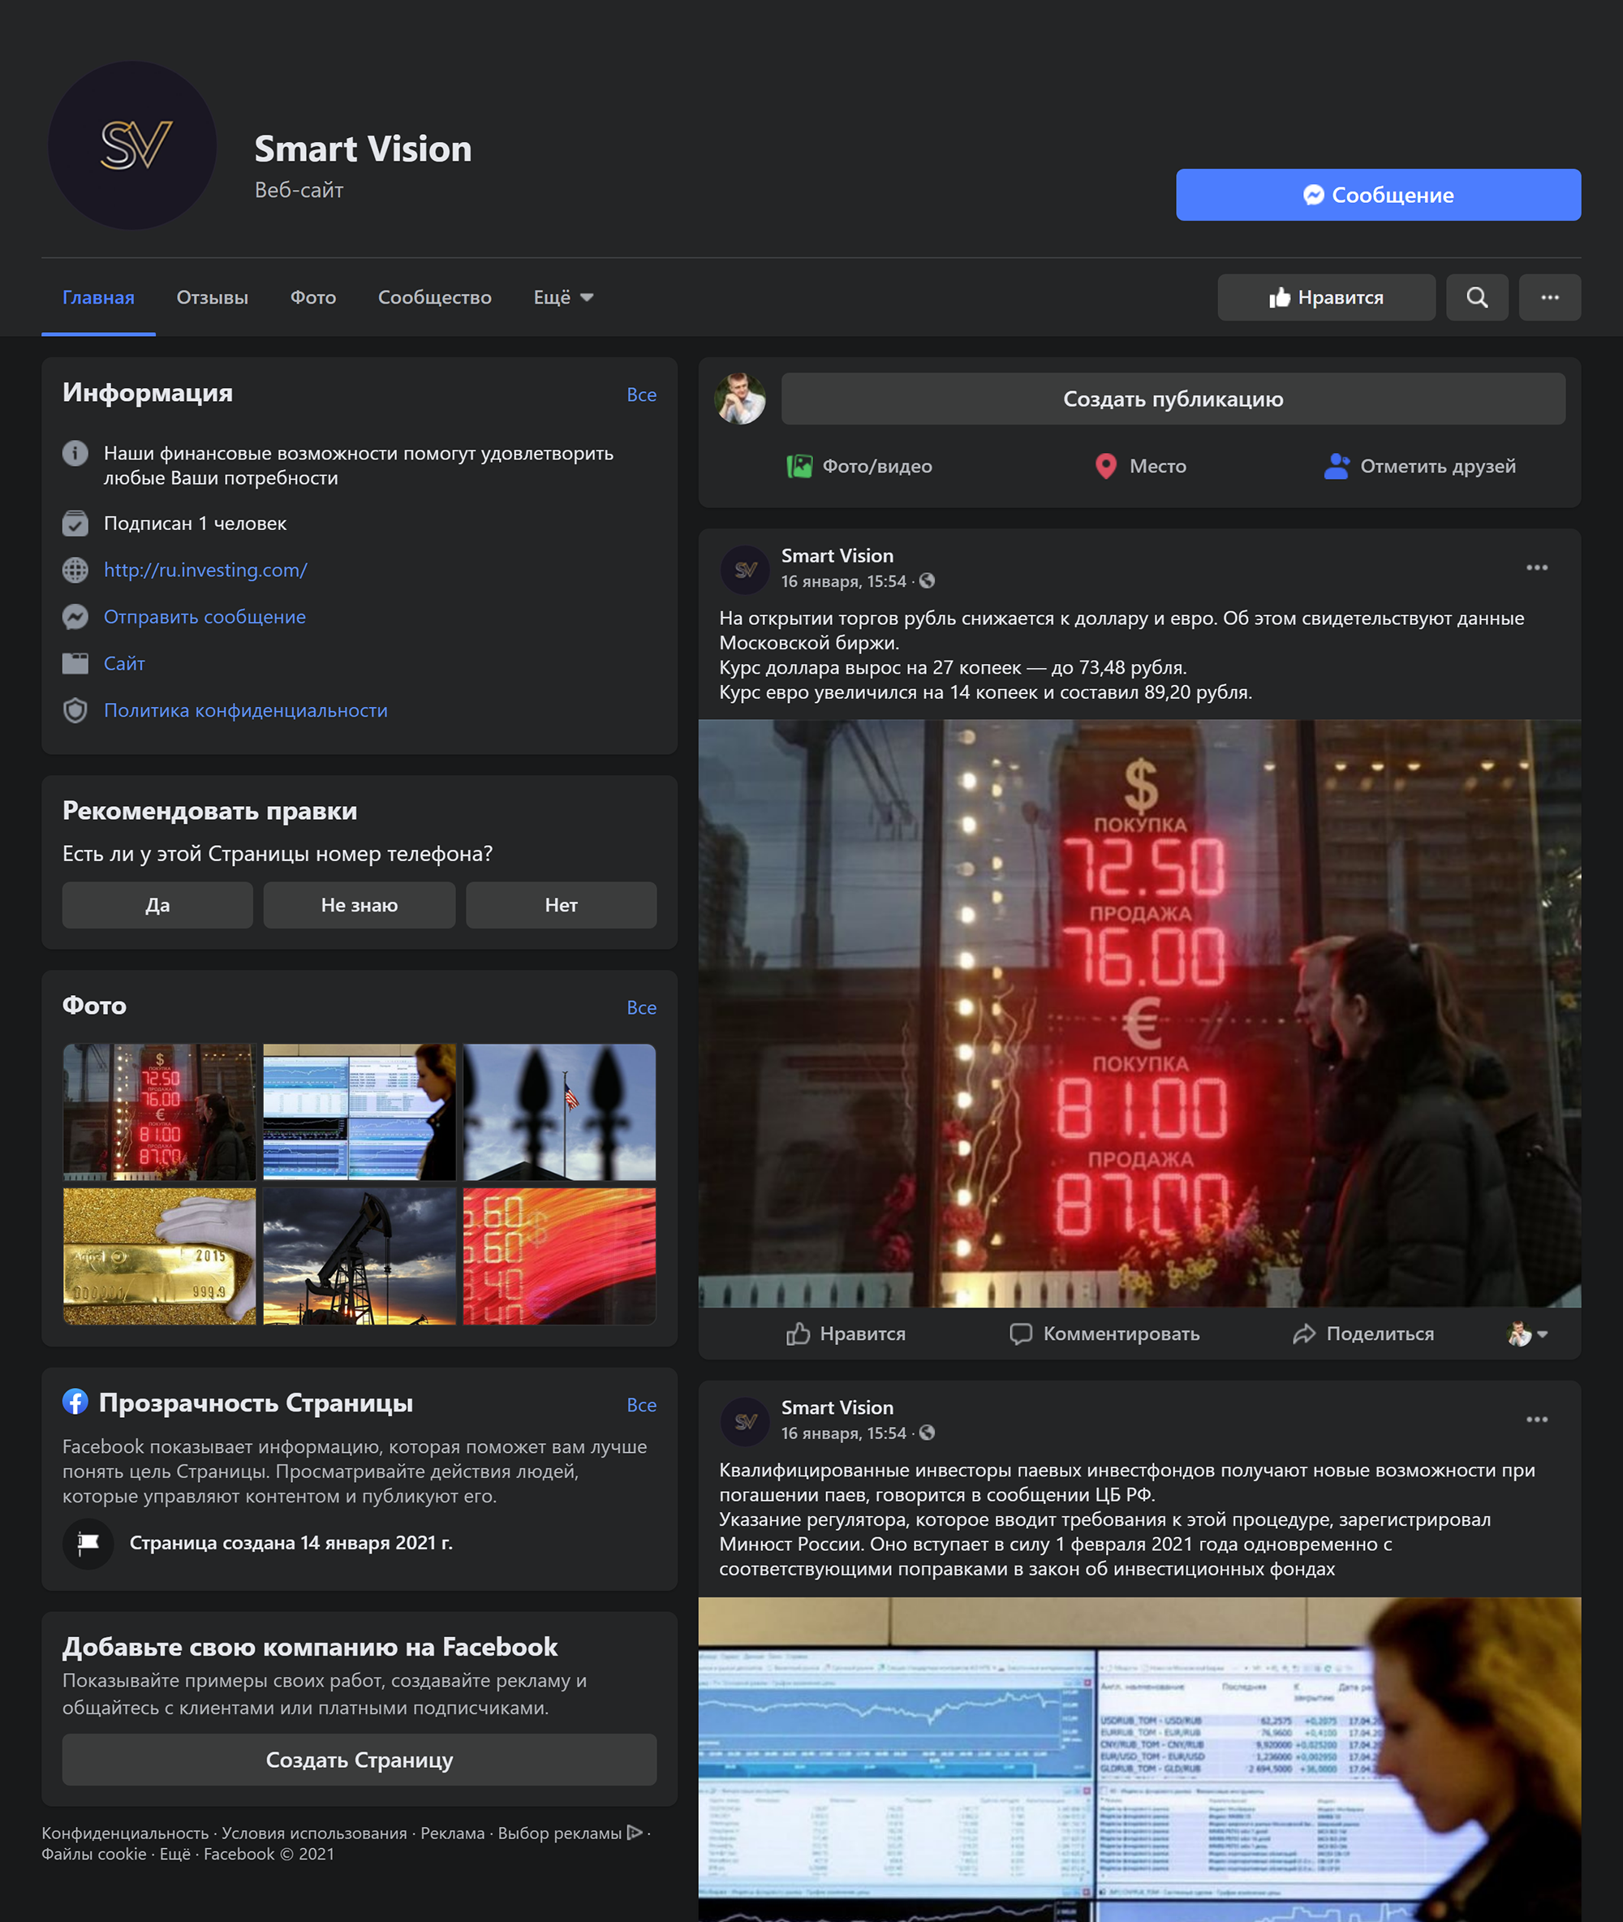
Task: Click the Facebook logo in Прозрачность Страницы
Action: 75,1401
